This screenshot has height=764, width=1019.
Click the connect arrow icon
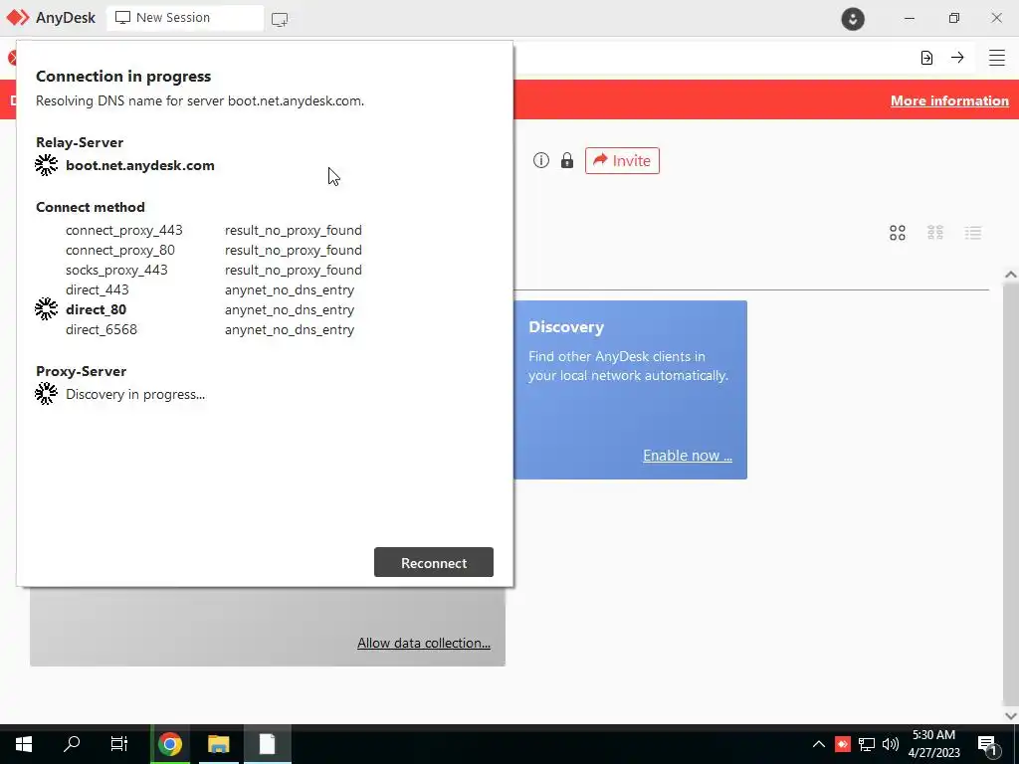tap(957, 57)
